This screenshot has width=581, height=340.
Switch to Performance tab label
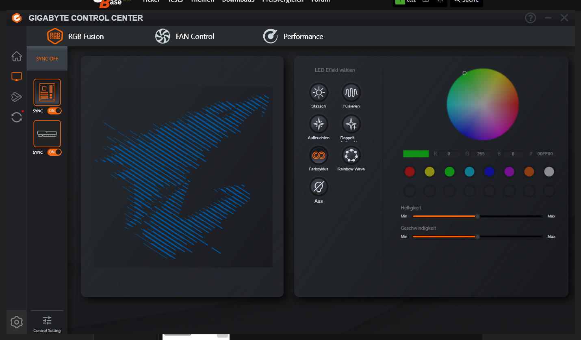pyautogui.click(x=304, y=37)
